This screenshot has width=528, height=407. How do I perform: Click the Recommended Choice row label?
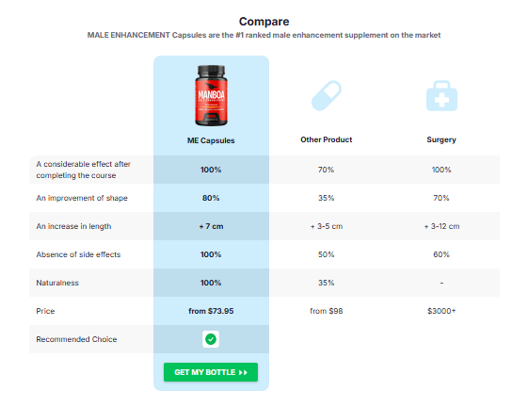tap(76, 339)
